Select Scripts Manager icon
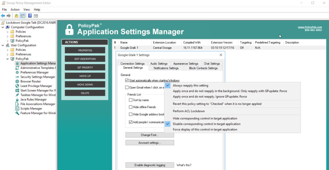The width and height of the screenshot is (329, 170). click(17, 109)
